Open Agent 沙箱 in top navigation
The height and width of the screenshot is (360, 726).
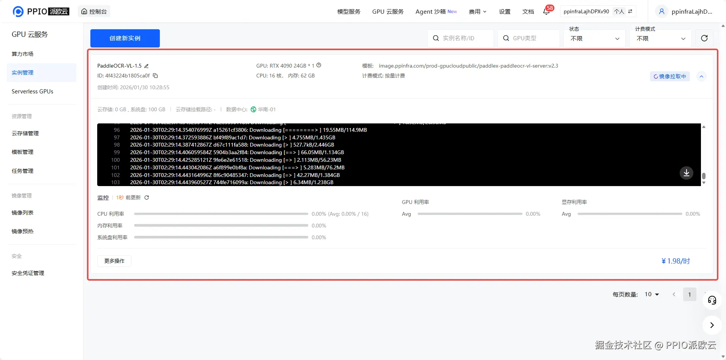436,12
